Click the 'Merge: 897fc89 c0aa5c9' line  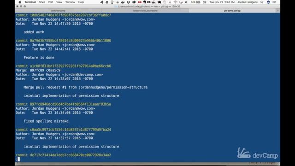[x=38, y=70]
